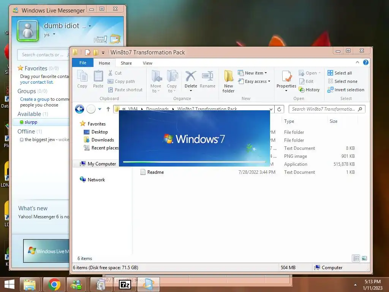Switch to the View ribbon tab
The height and width of the screenshot is (292, 389).
[x=147, y=63]
